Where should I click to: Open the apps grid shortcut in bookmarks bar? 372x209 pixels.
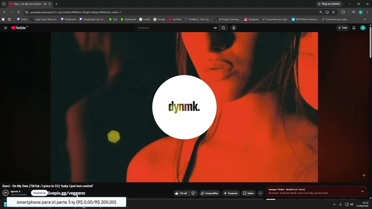pyautogui.click(x=9, y=19)
